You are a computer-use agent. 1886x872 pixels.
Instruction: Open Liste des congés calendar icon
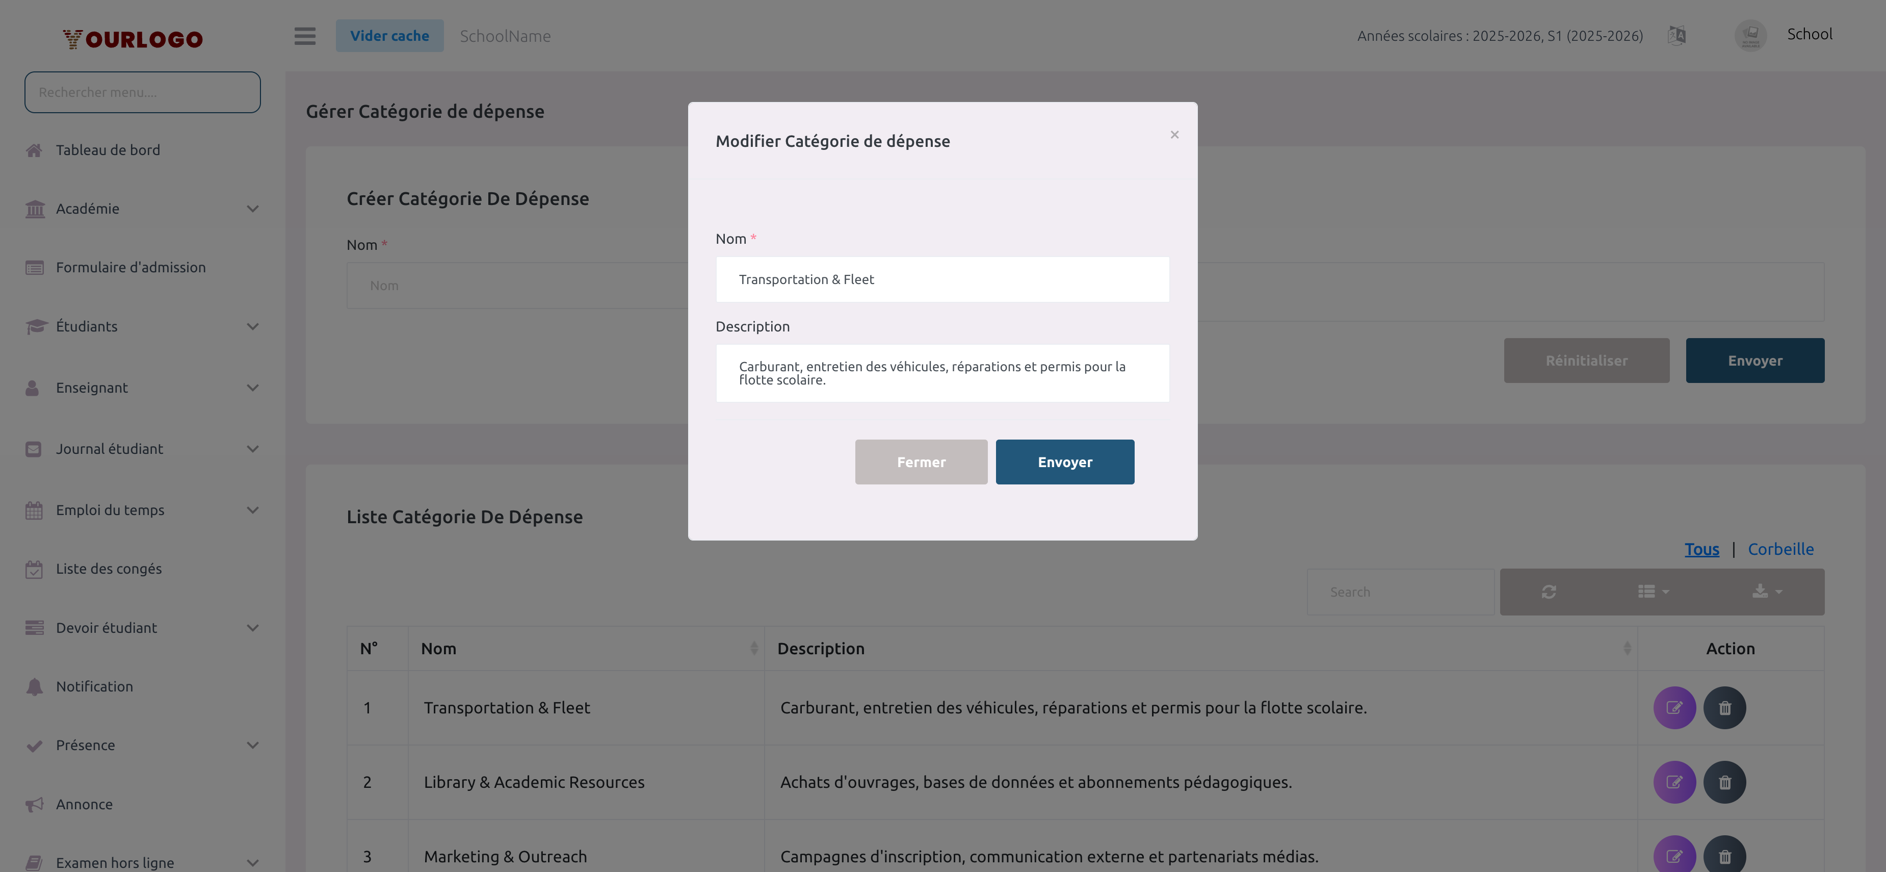coord(34,568)
